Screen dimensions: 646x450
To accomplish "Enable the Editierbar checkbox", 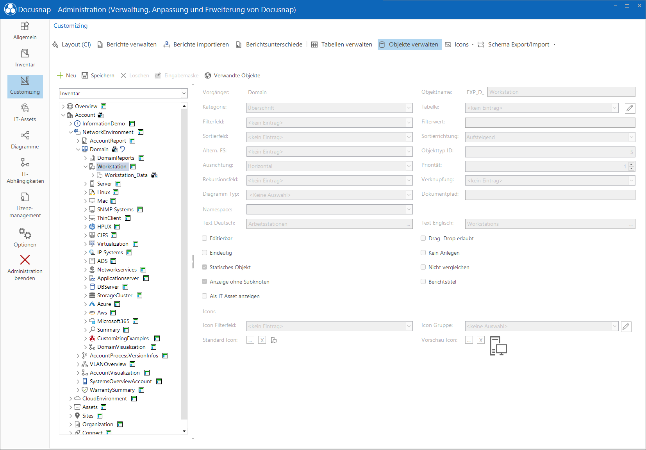I will (204, 238).
